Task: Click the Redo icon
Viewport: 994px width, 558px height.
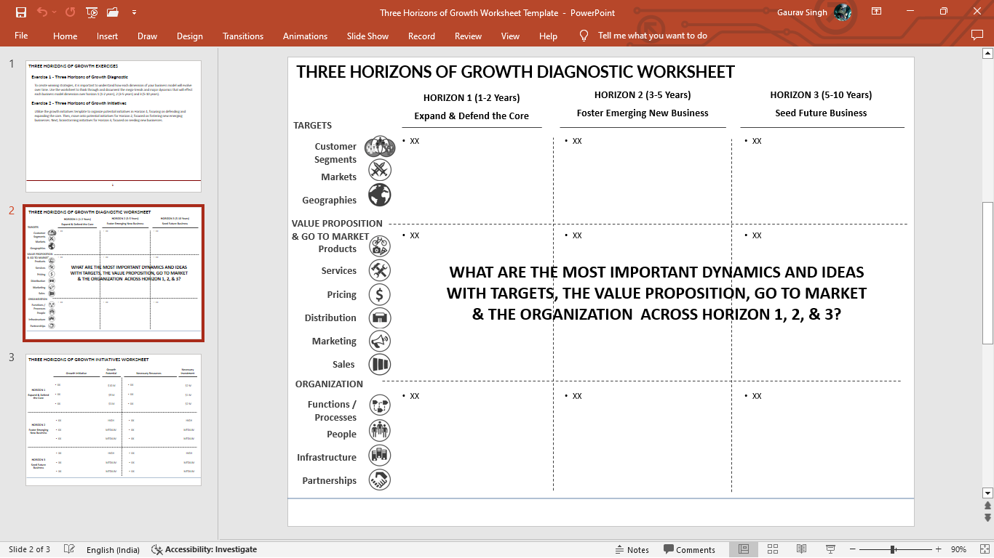Action: click(x=69, y=12)
